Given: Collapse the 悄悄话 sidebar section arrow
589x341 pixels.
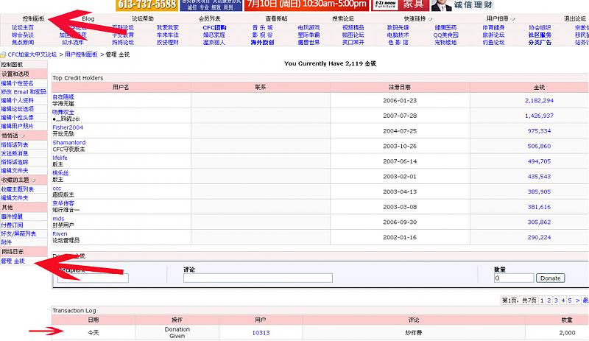Looking at the screenshot, I should [24, 136].
